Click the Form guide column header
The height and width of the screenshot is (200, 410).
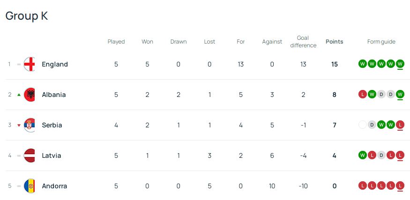click(x=381, y=42)
